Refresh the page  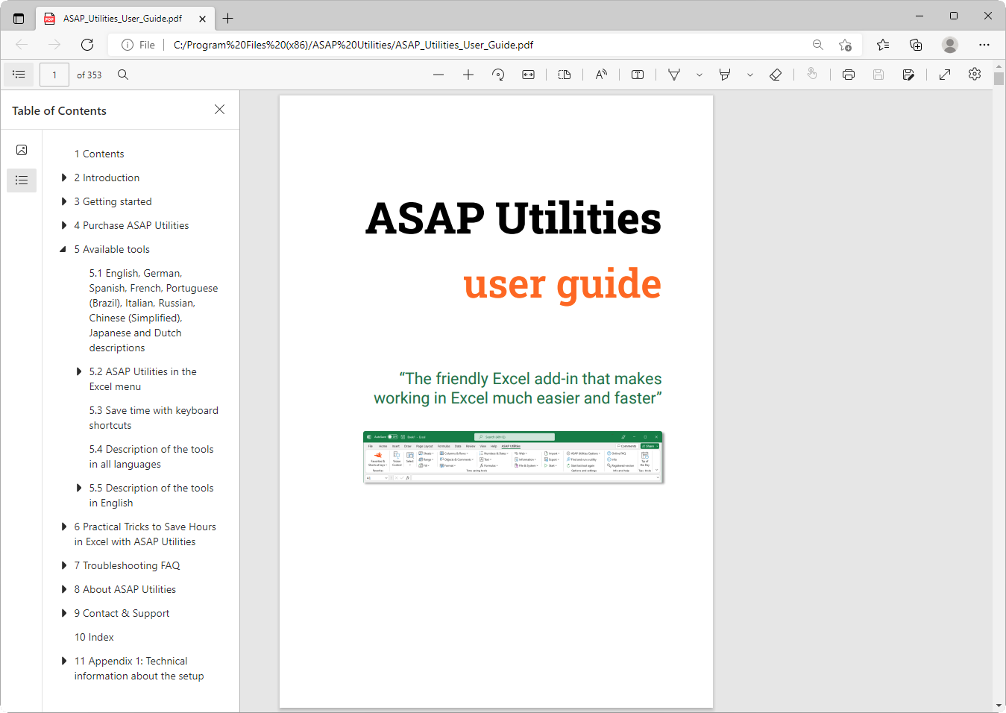pyautogui.click(x=87, y=45)
